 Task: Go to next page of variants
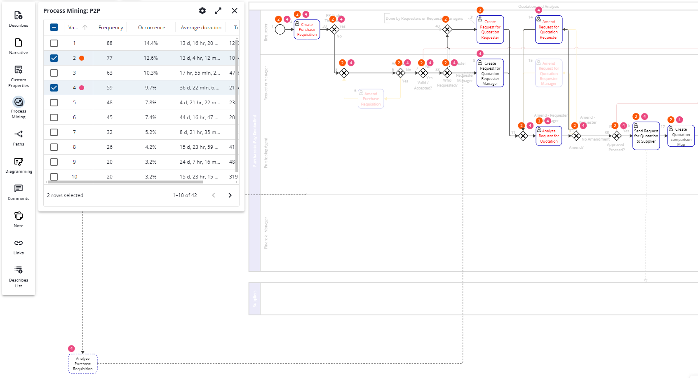pos(230,195)
